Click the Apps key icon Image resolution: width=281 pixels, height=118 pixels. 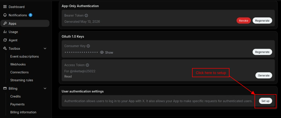5,23
